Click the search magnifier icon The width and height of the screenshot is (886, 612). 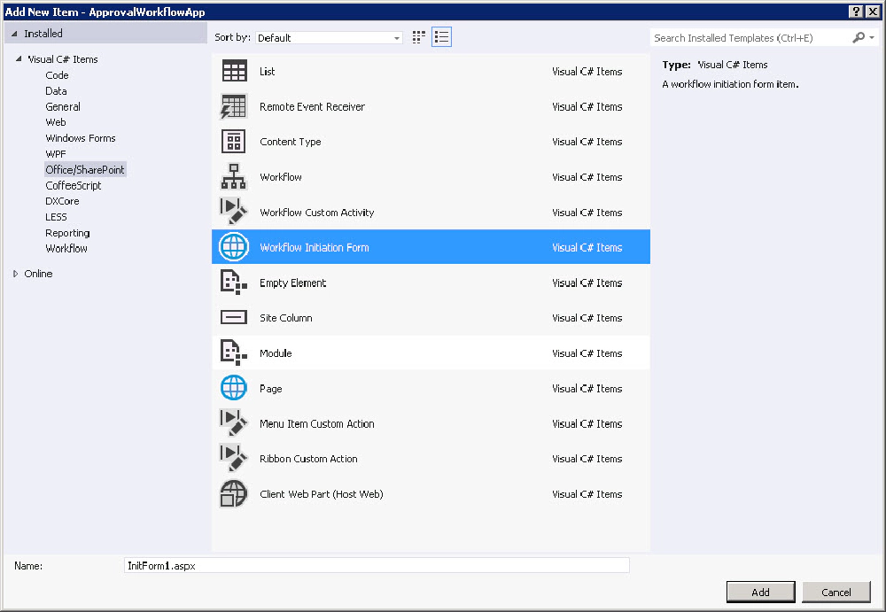pyautogui.click(x=855, y=38)
